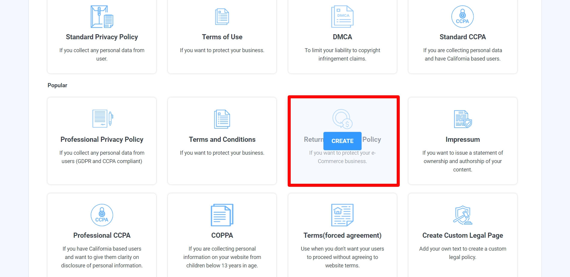Click the Professional CCPA lock badge icon
The width and height of the screenshot is (570, 277).
tap(102, 215)
